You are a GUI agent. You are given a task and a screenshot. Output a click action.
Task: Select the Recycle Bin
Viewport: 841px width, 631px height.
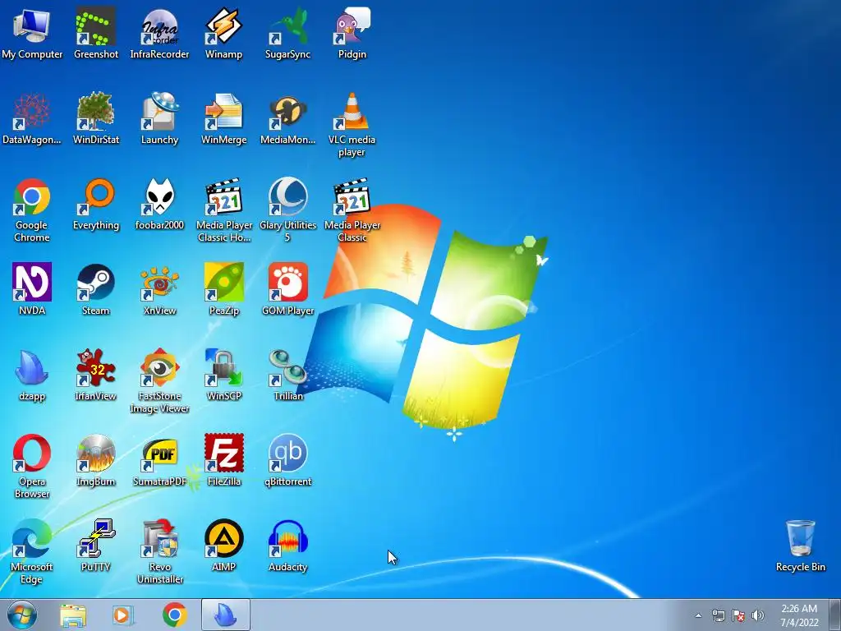point(800,539)
